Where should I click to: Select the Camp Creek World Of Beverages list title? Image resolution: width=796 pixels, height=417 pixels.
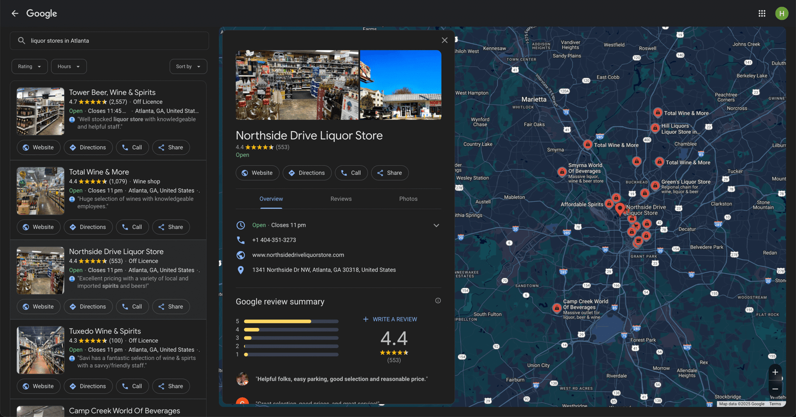coord(124,411)
